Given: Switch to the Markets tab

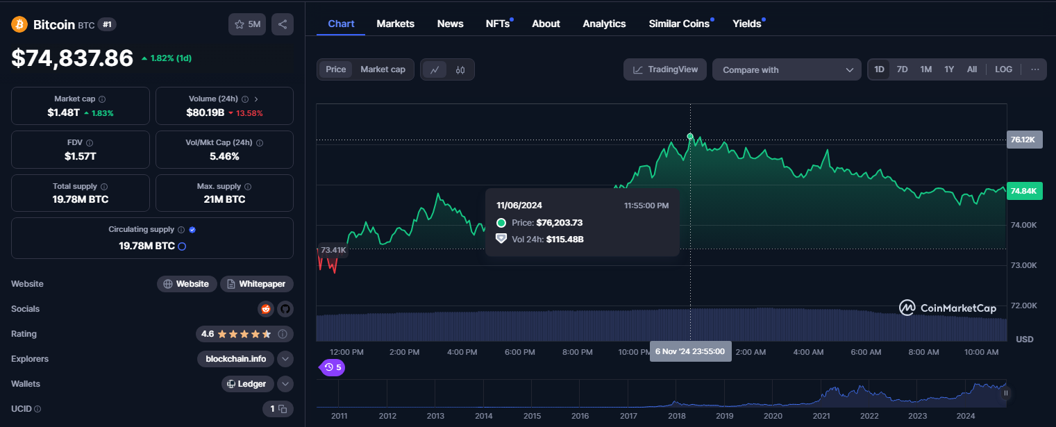Looking at the screenshot, I should point(395,24).
